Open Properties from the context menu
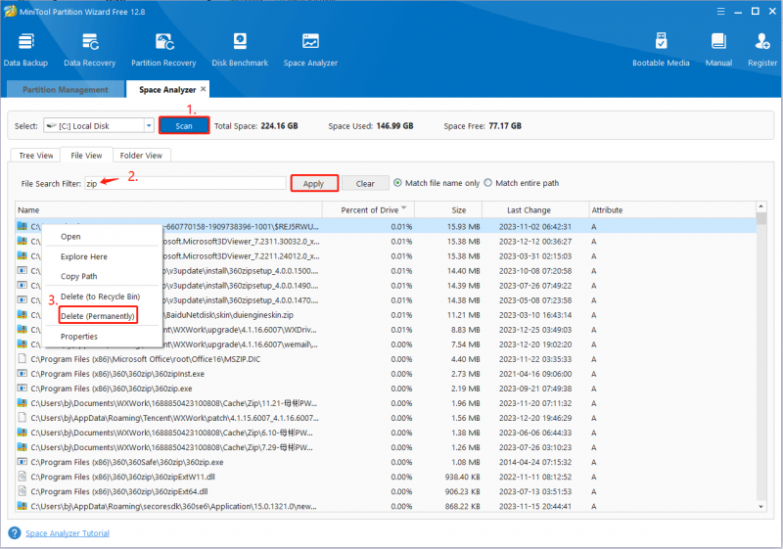Screen dimensions: 783x549 click(79, 337)
